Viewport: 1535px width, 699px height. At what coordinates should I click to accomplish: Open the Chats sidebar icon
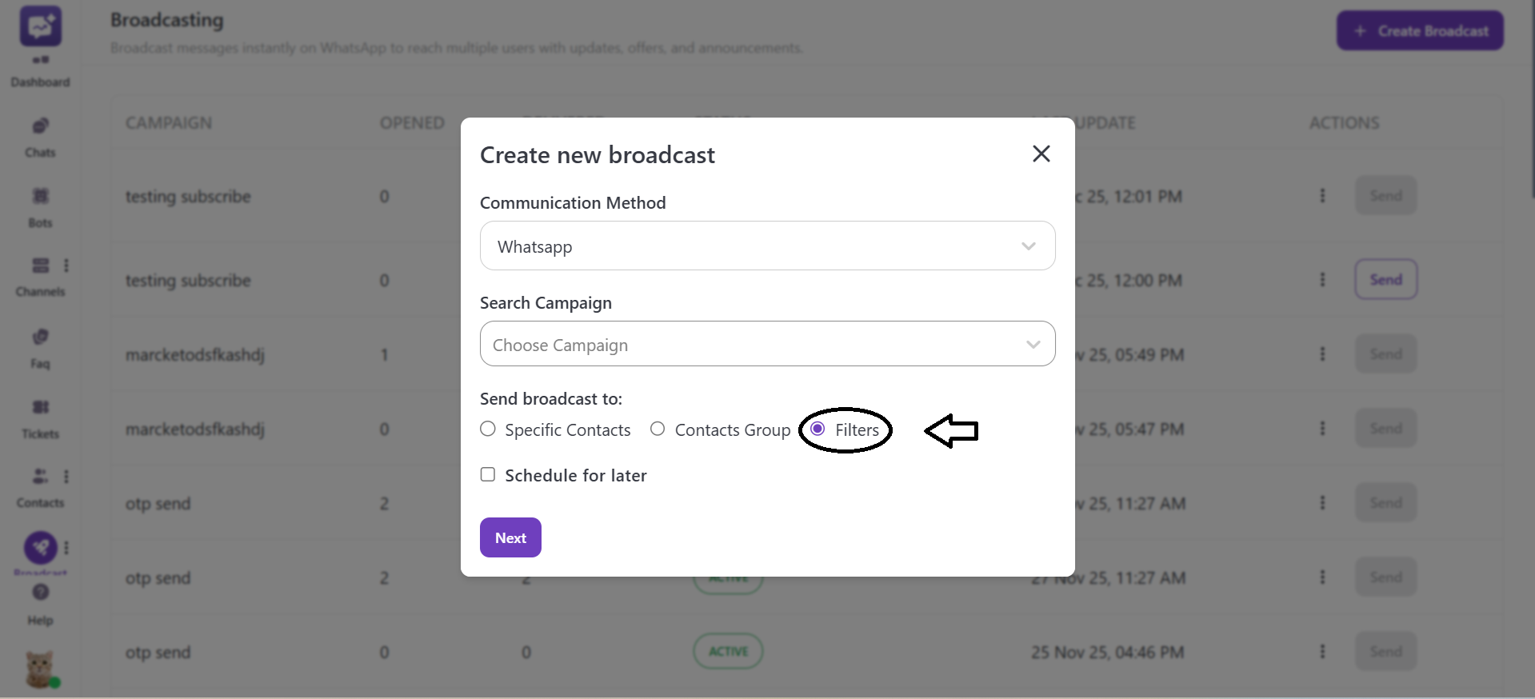coord(41,126)
